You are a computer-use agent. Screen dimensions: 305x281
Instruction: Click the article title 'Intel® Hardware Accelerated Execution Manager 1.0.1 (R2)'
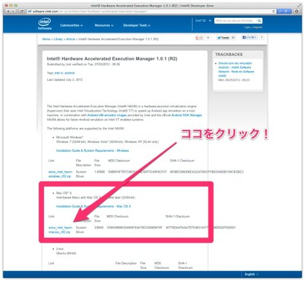[112, 58]
